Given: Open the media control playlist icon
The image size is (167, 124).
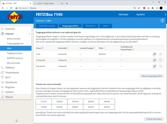Looking at the screenshot, I should 157,8.
